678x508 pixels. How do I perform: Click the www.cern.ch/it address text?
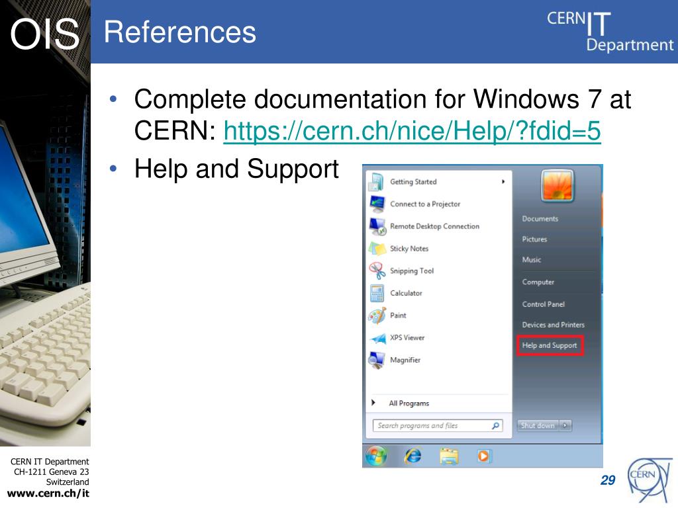(48, 493)
